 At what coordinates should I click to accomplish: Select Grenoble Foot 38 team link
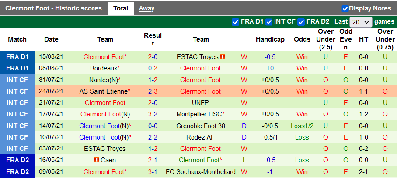click(201, 126)
